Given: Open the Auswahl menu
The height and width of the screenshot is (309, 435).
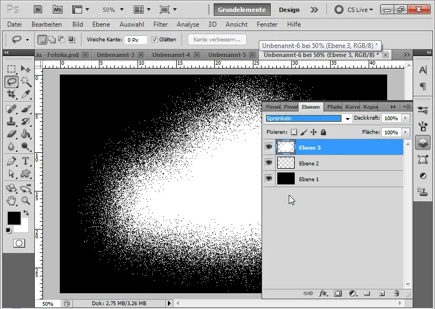Looking at the screenshot, I should [132, 24].
